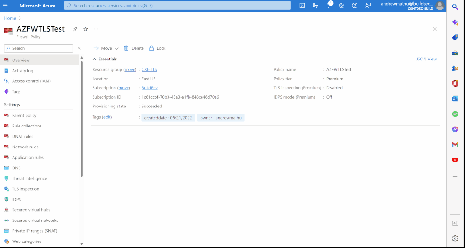Toggle the sidebar hide panel icon

[455, 223]
